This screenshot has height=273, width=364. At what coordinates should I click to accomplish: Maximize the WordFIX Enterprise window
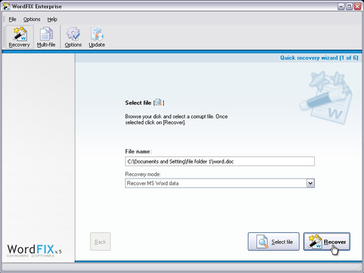pyautogui.click(x=349, y=7)
